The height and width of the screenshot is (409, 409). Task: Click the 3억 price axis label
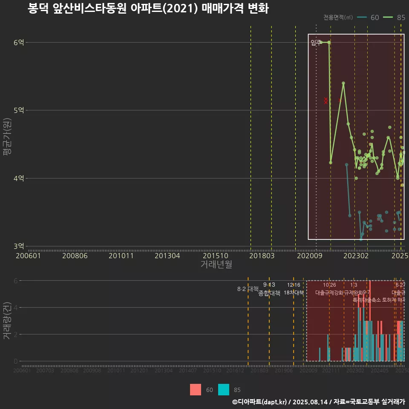[x=19, y=246]
